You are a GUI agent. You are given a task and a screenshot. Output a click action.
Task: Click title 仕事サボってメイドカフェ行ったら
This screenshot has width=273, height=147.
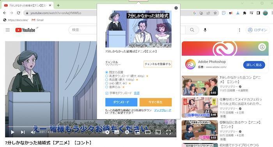[x=241, y=101]
